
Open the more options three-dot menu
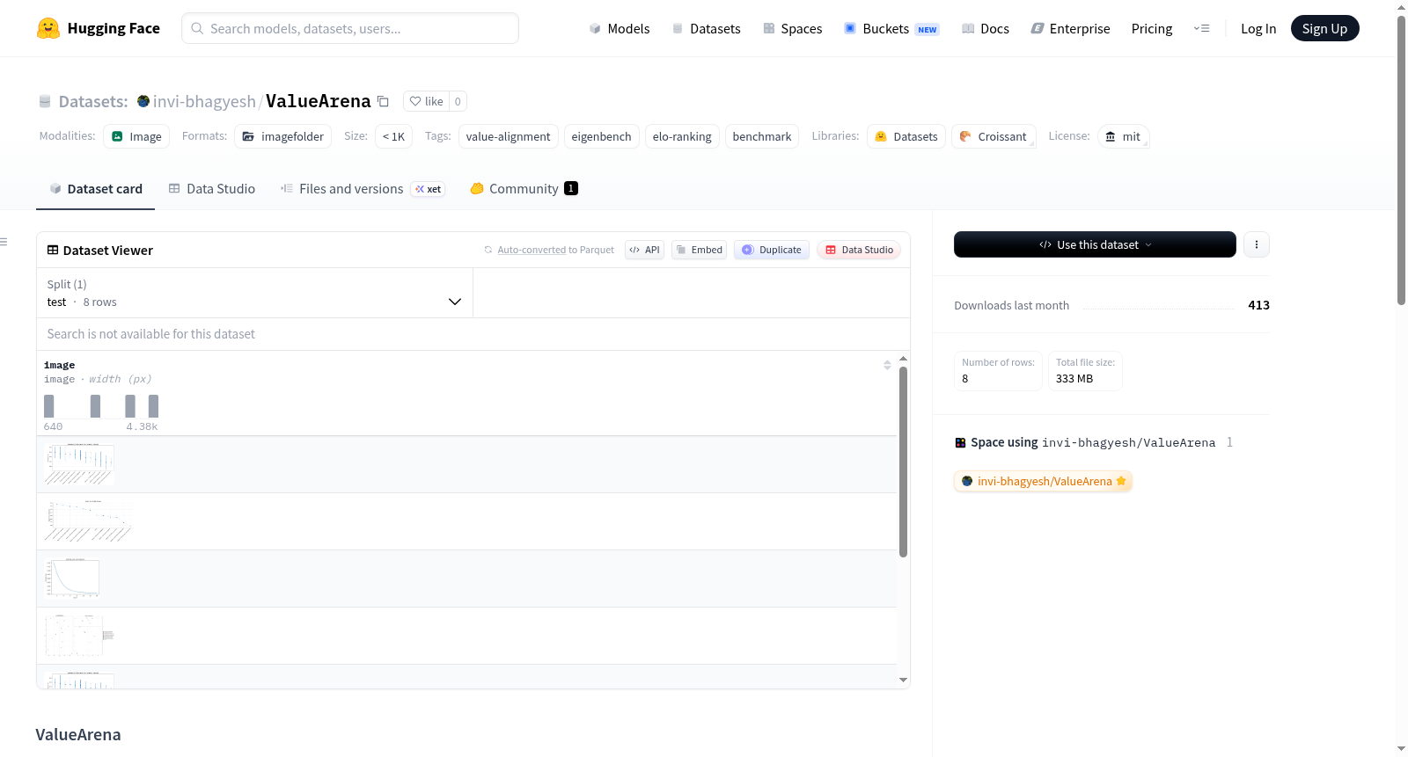[1257, 244]
